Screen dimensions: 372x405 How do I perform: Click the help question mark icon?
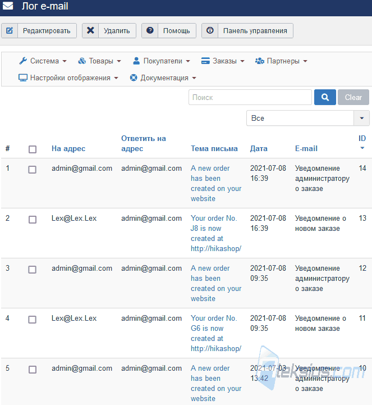[150, 30]
